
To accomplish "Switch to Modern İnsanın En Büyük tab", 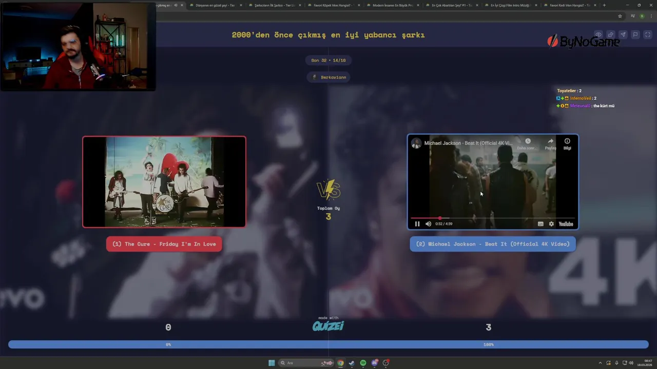I will coord(392,5).
